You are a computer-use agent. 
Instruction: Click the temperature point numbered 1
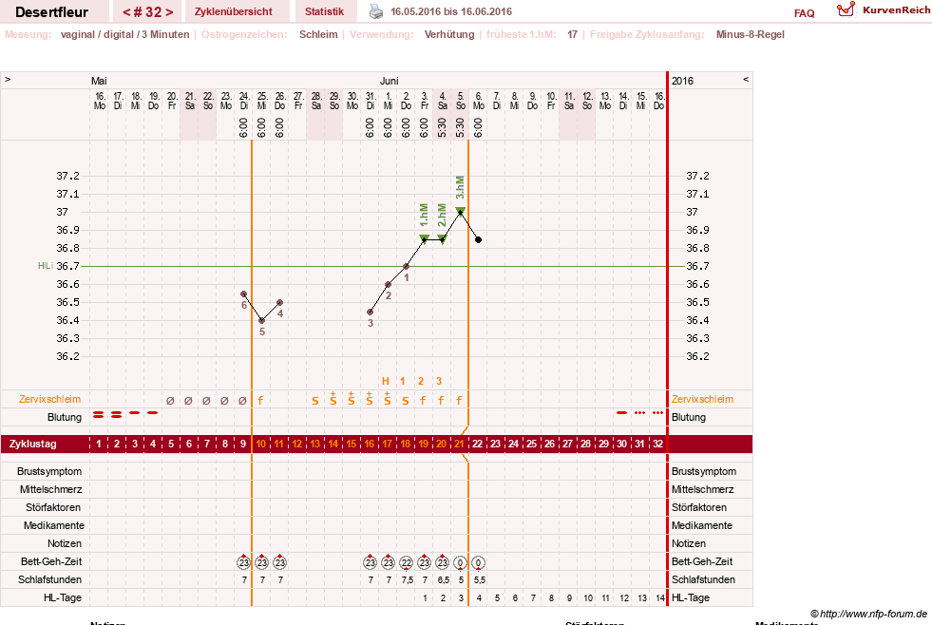(x=406, y=267)
